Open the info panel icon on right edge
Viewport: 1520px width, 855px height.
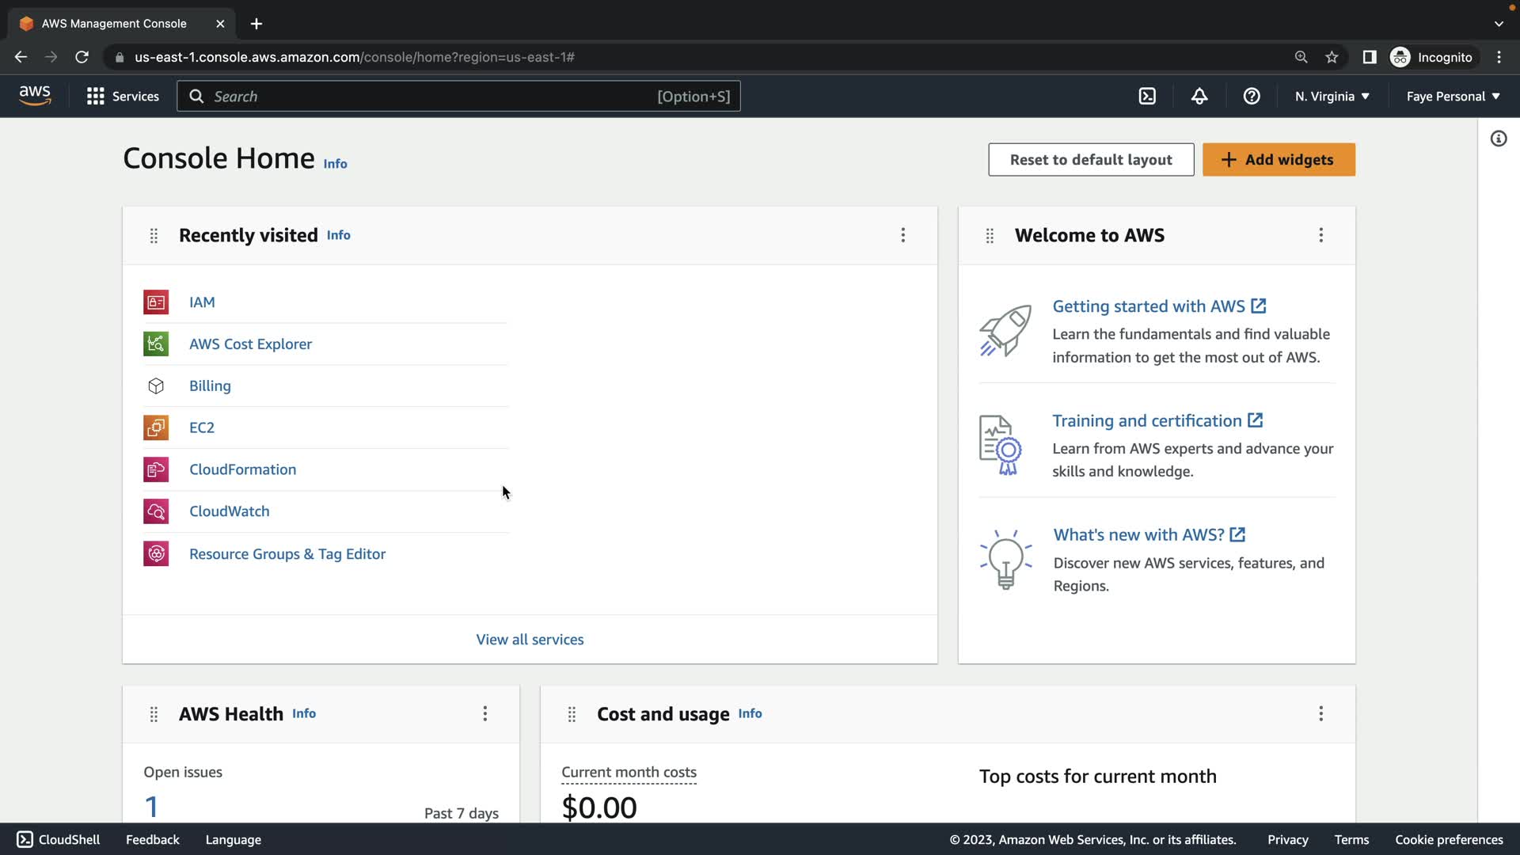[1499, 139]
